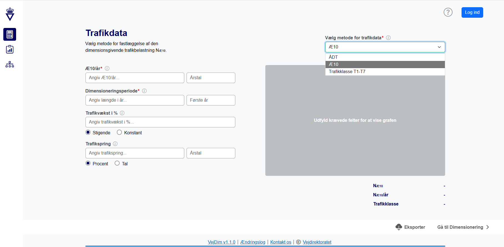Open the Ændringslog link
504x247 pixels.
point(253,242)
